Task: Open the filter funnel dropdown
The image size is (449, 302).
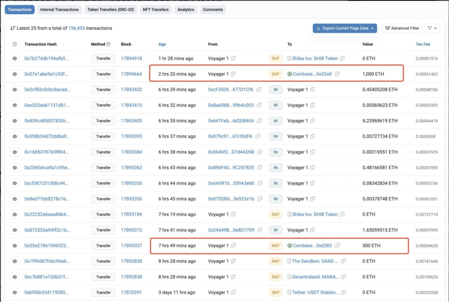Action: click(x=432, y=28)
